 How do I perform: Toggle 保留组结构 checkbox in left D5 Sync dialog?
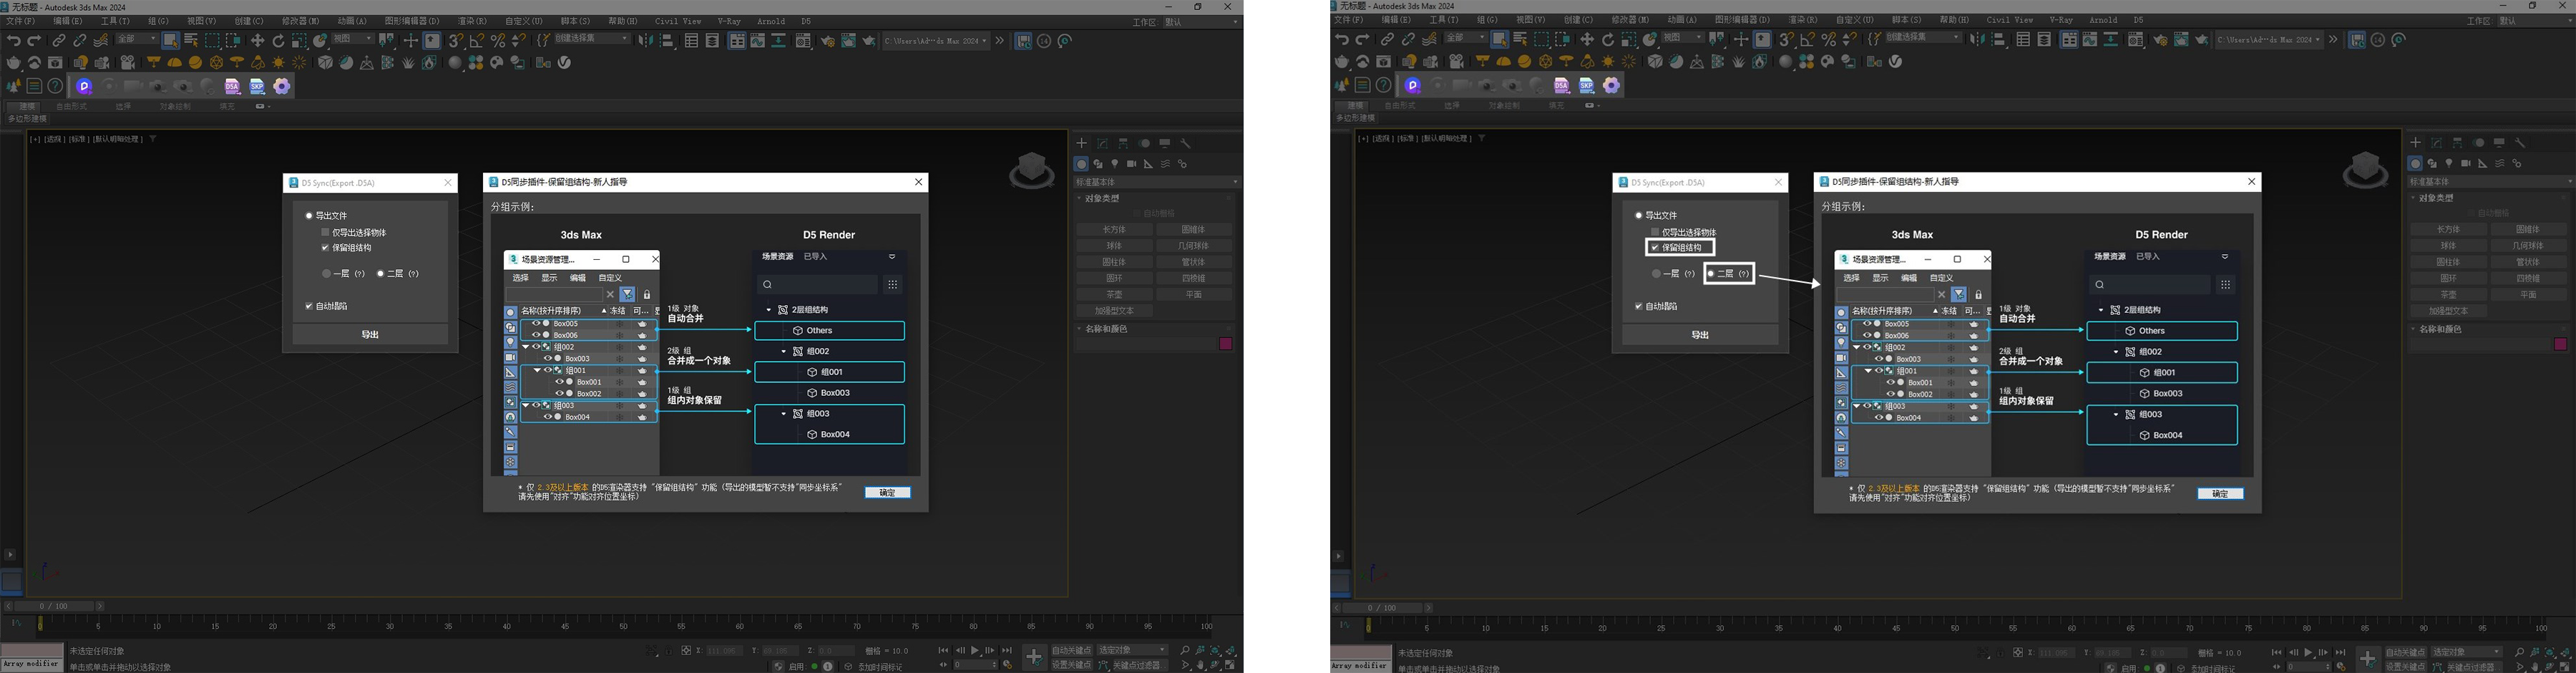coord(325,248)
